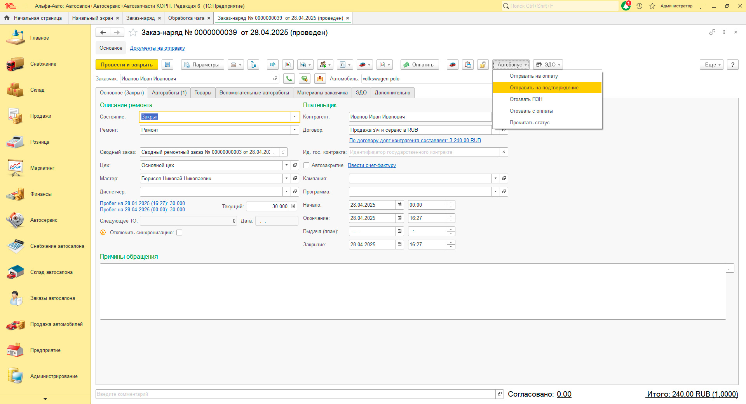
Task: Select Отправить на оплату menu item
Action: coord(547,76)
